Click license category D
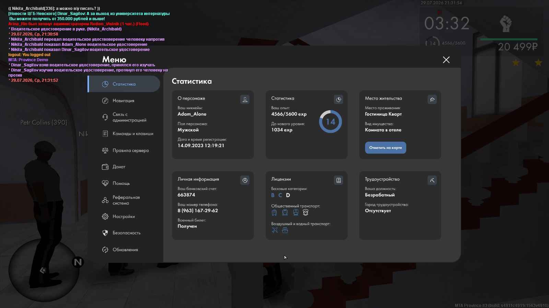549x308 pixels. 288,195
